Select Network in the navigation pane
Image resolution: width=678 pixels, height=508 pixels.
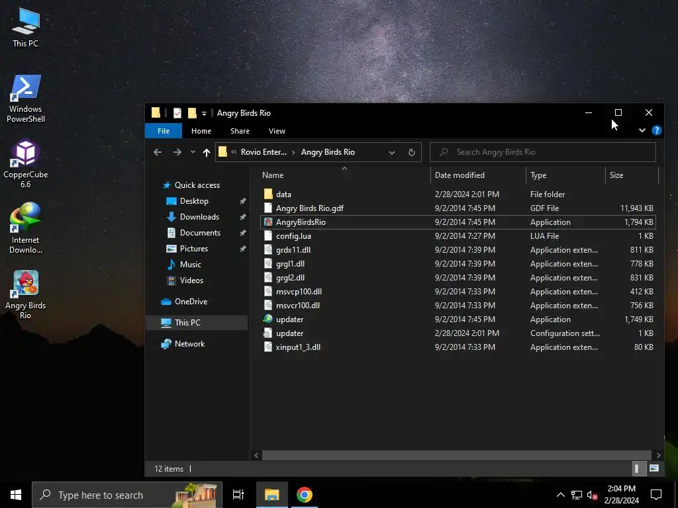(189, 344)
